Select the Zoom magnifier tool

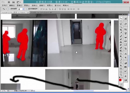coord(121,75)
